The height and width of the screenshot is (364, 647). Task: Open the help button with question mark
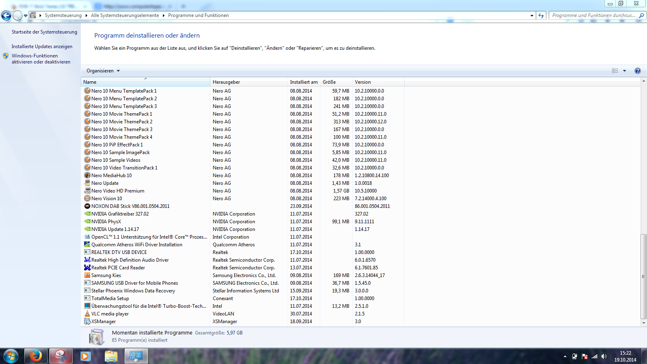tap(637, 71)
